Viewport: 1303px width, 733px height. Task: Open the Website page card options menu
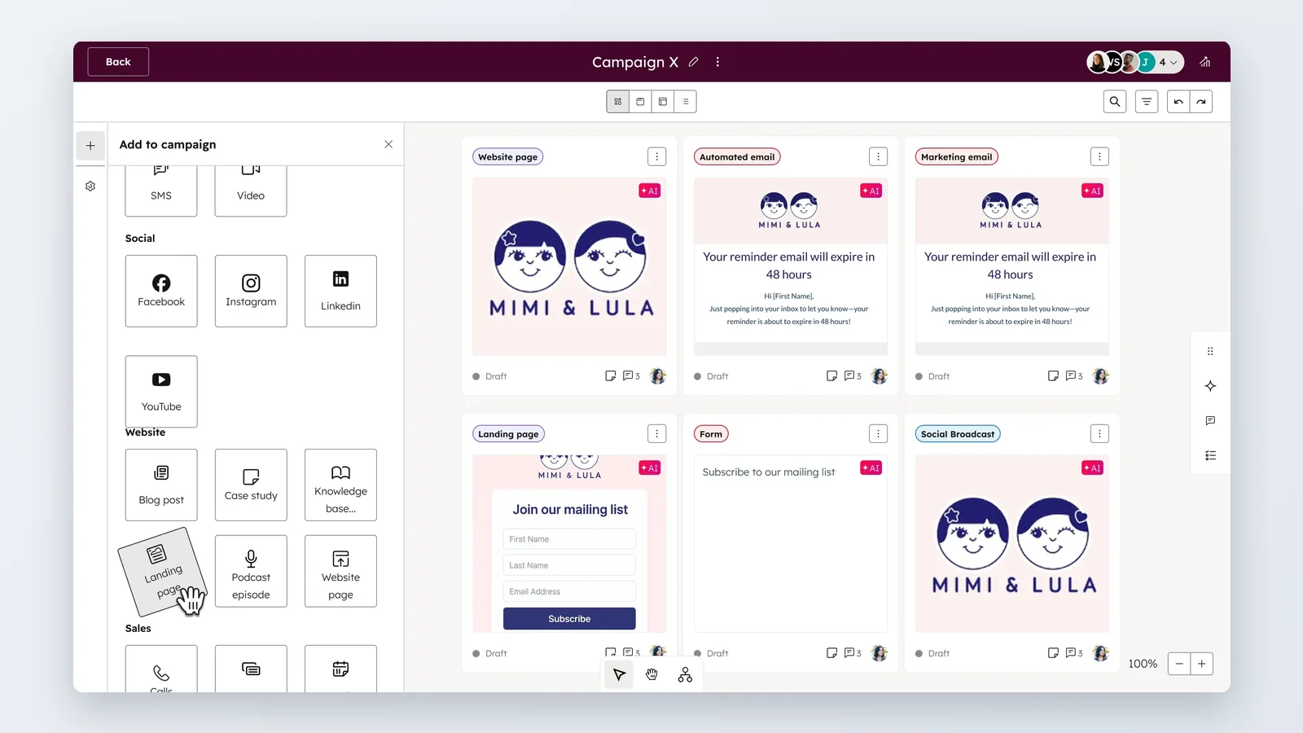657,156
